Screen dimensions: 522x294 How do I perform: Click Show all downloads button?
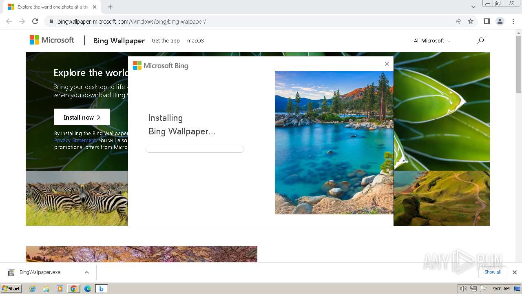coord(493,272)
